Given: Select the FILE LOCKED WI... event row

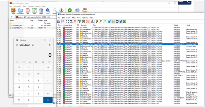Looking at the screenshot, I should pyautogui.click(x=127, y=98).
